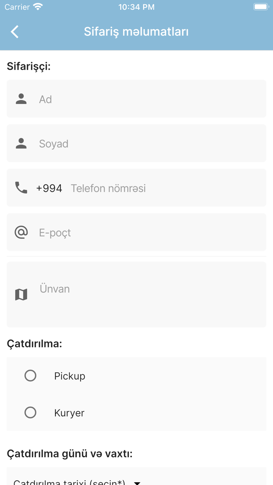Open the Çatdırılma tarixi dropdown arrow
The height and width of the screenshot is (485, 273).
coord(137,483)
